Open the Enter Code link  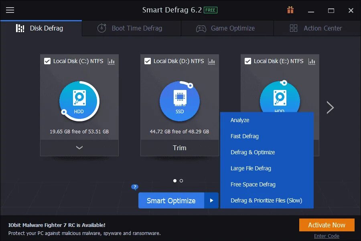327,236
